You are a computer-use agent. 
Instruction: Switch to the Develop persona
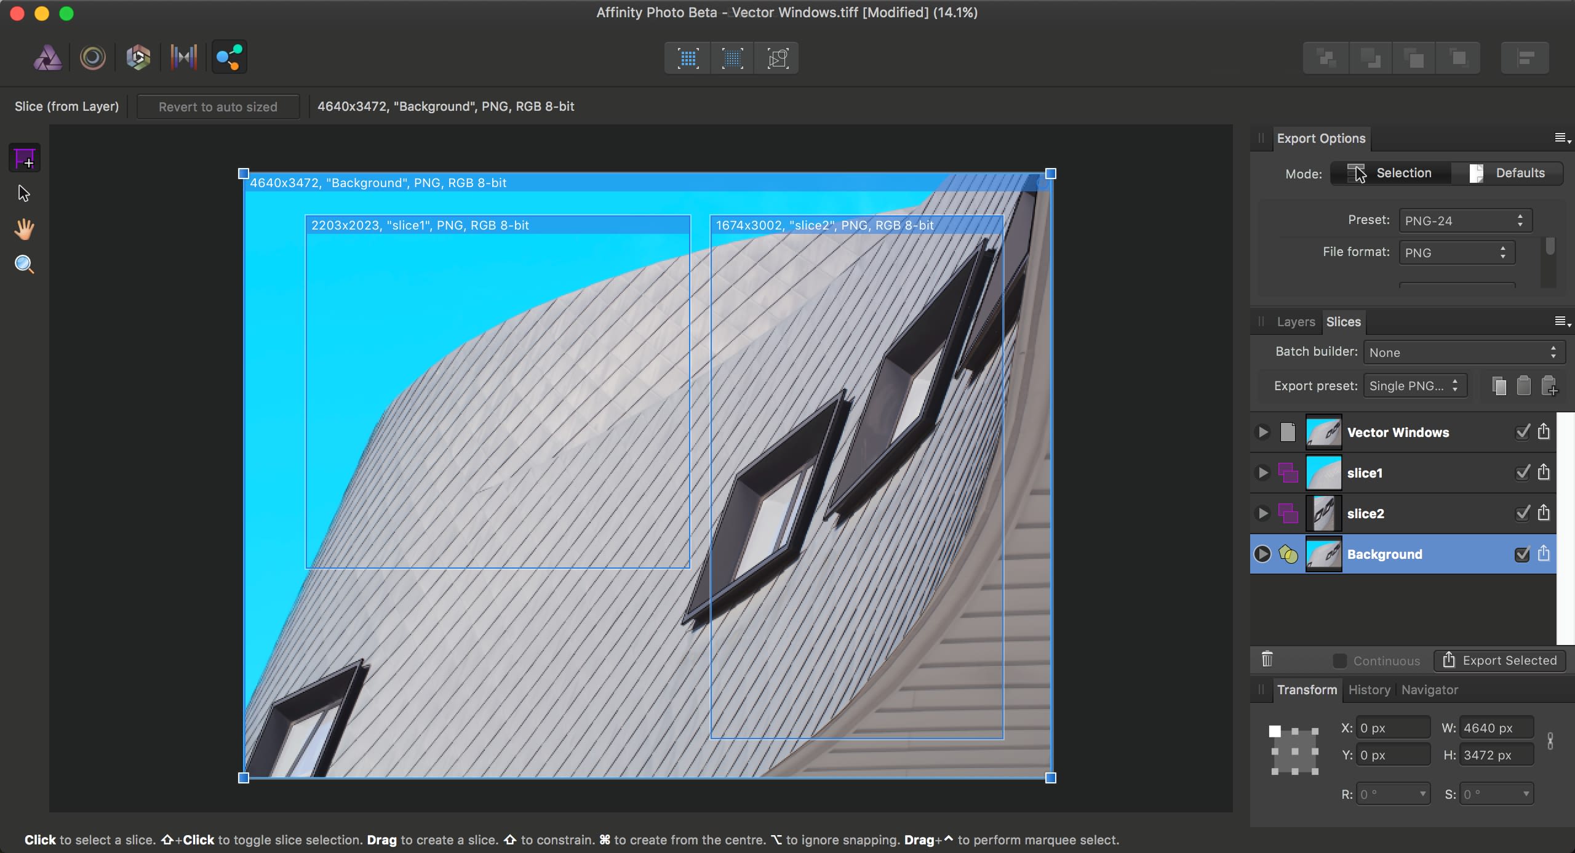138,58
